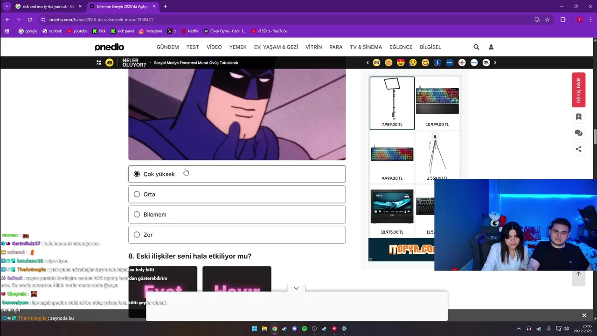
Task: Reload the page
Action: [30, 20]
